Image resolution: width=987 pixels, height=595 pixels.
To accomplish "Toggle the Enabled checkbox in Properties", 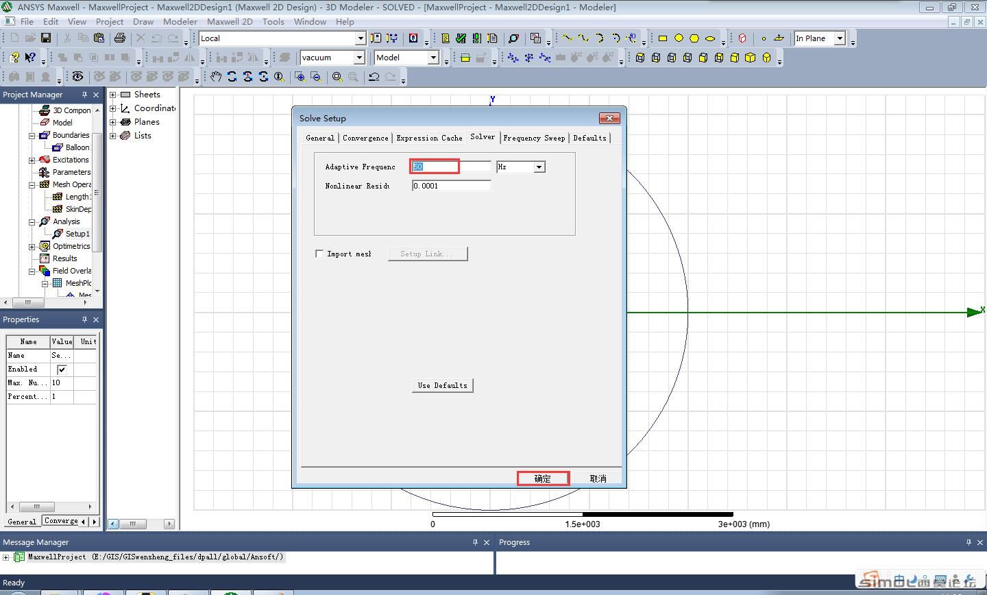I will tap(62, 369).
